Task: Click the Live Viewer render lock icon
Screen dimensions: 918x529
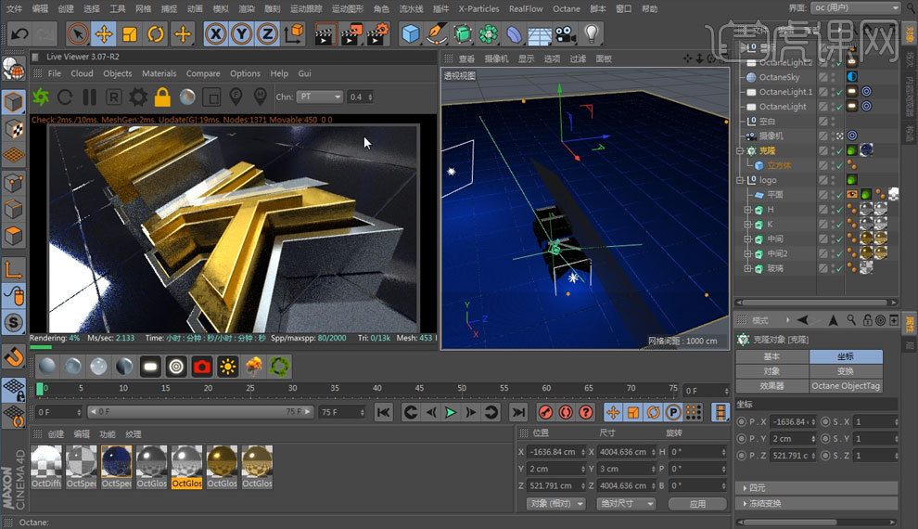Action: [x=162, y=97]
